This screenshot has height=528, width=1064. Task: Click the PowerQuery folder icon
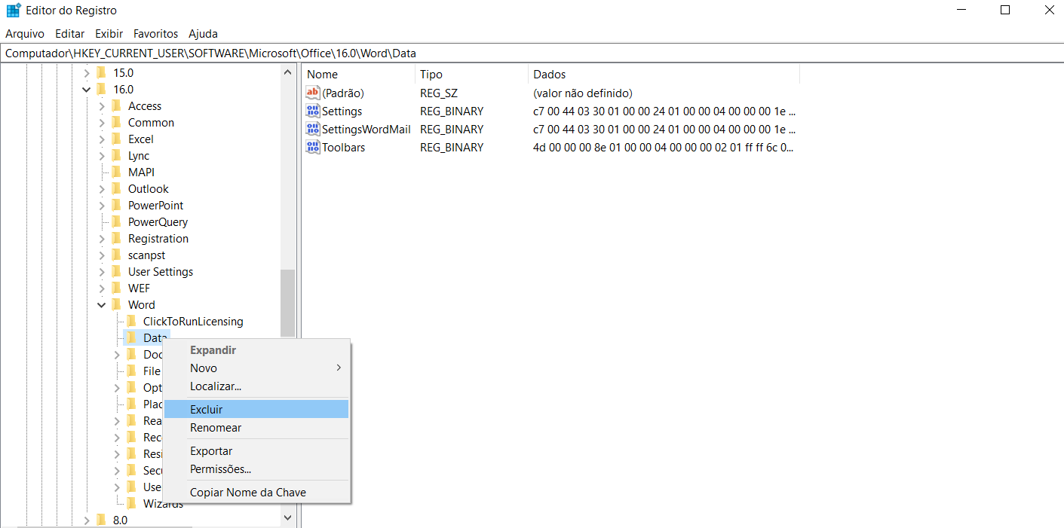(x=116, y=222)
